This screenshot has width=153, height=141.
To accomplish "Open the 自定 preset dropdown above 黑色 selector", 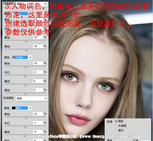I will (x=32, y=98).
